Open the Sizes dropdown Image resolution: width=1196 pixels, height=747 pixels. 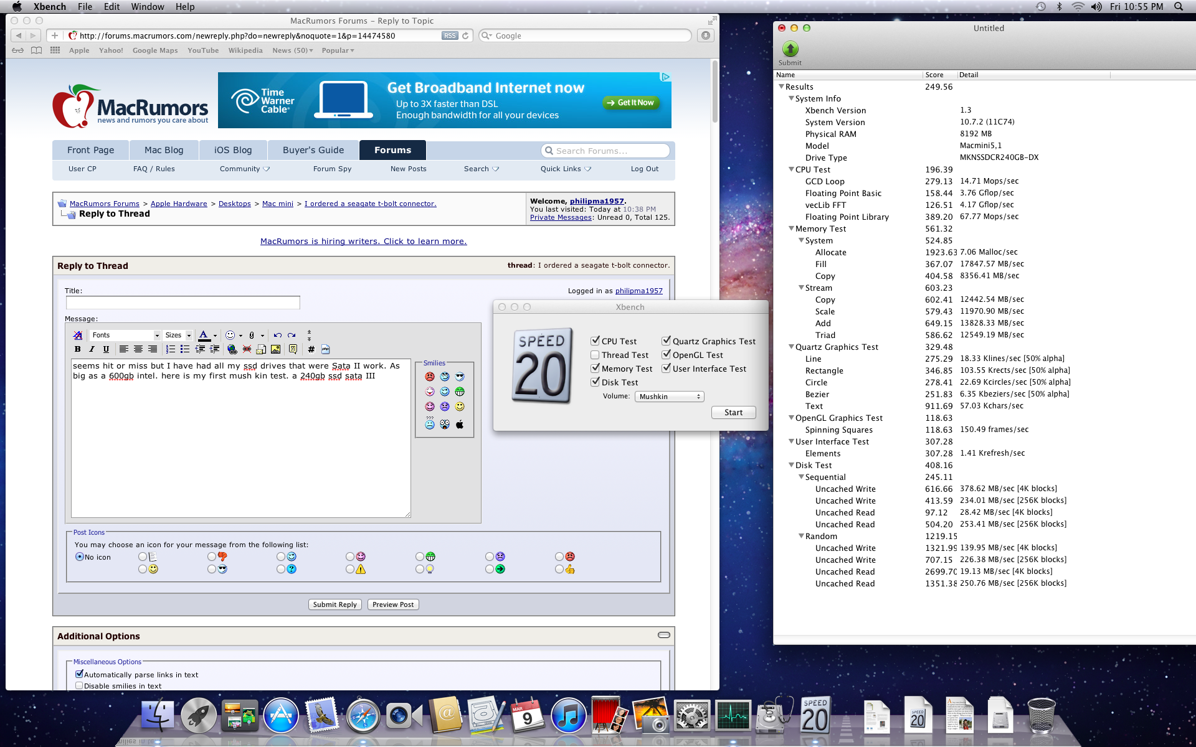pyautogui.click(x=178, y=335)
